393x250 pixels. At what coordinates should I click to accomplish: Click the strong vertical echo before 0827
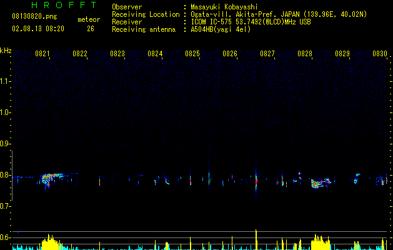pos(256,181)
